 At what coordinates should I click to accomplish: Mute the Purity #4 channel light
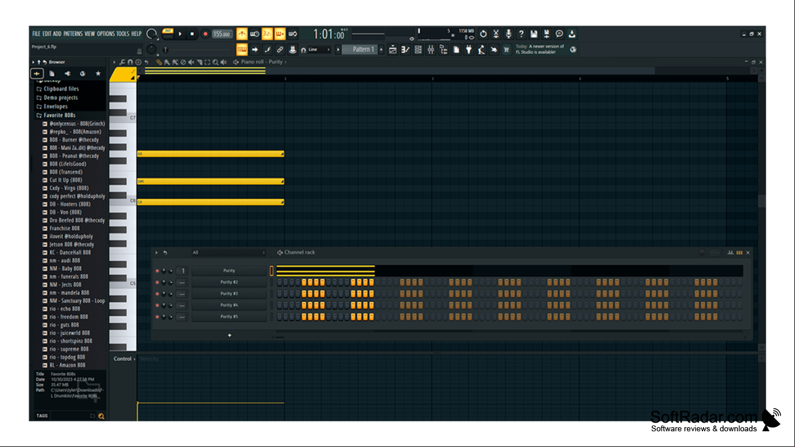tap(157, 305)
